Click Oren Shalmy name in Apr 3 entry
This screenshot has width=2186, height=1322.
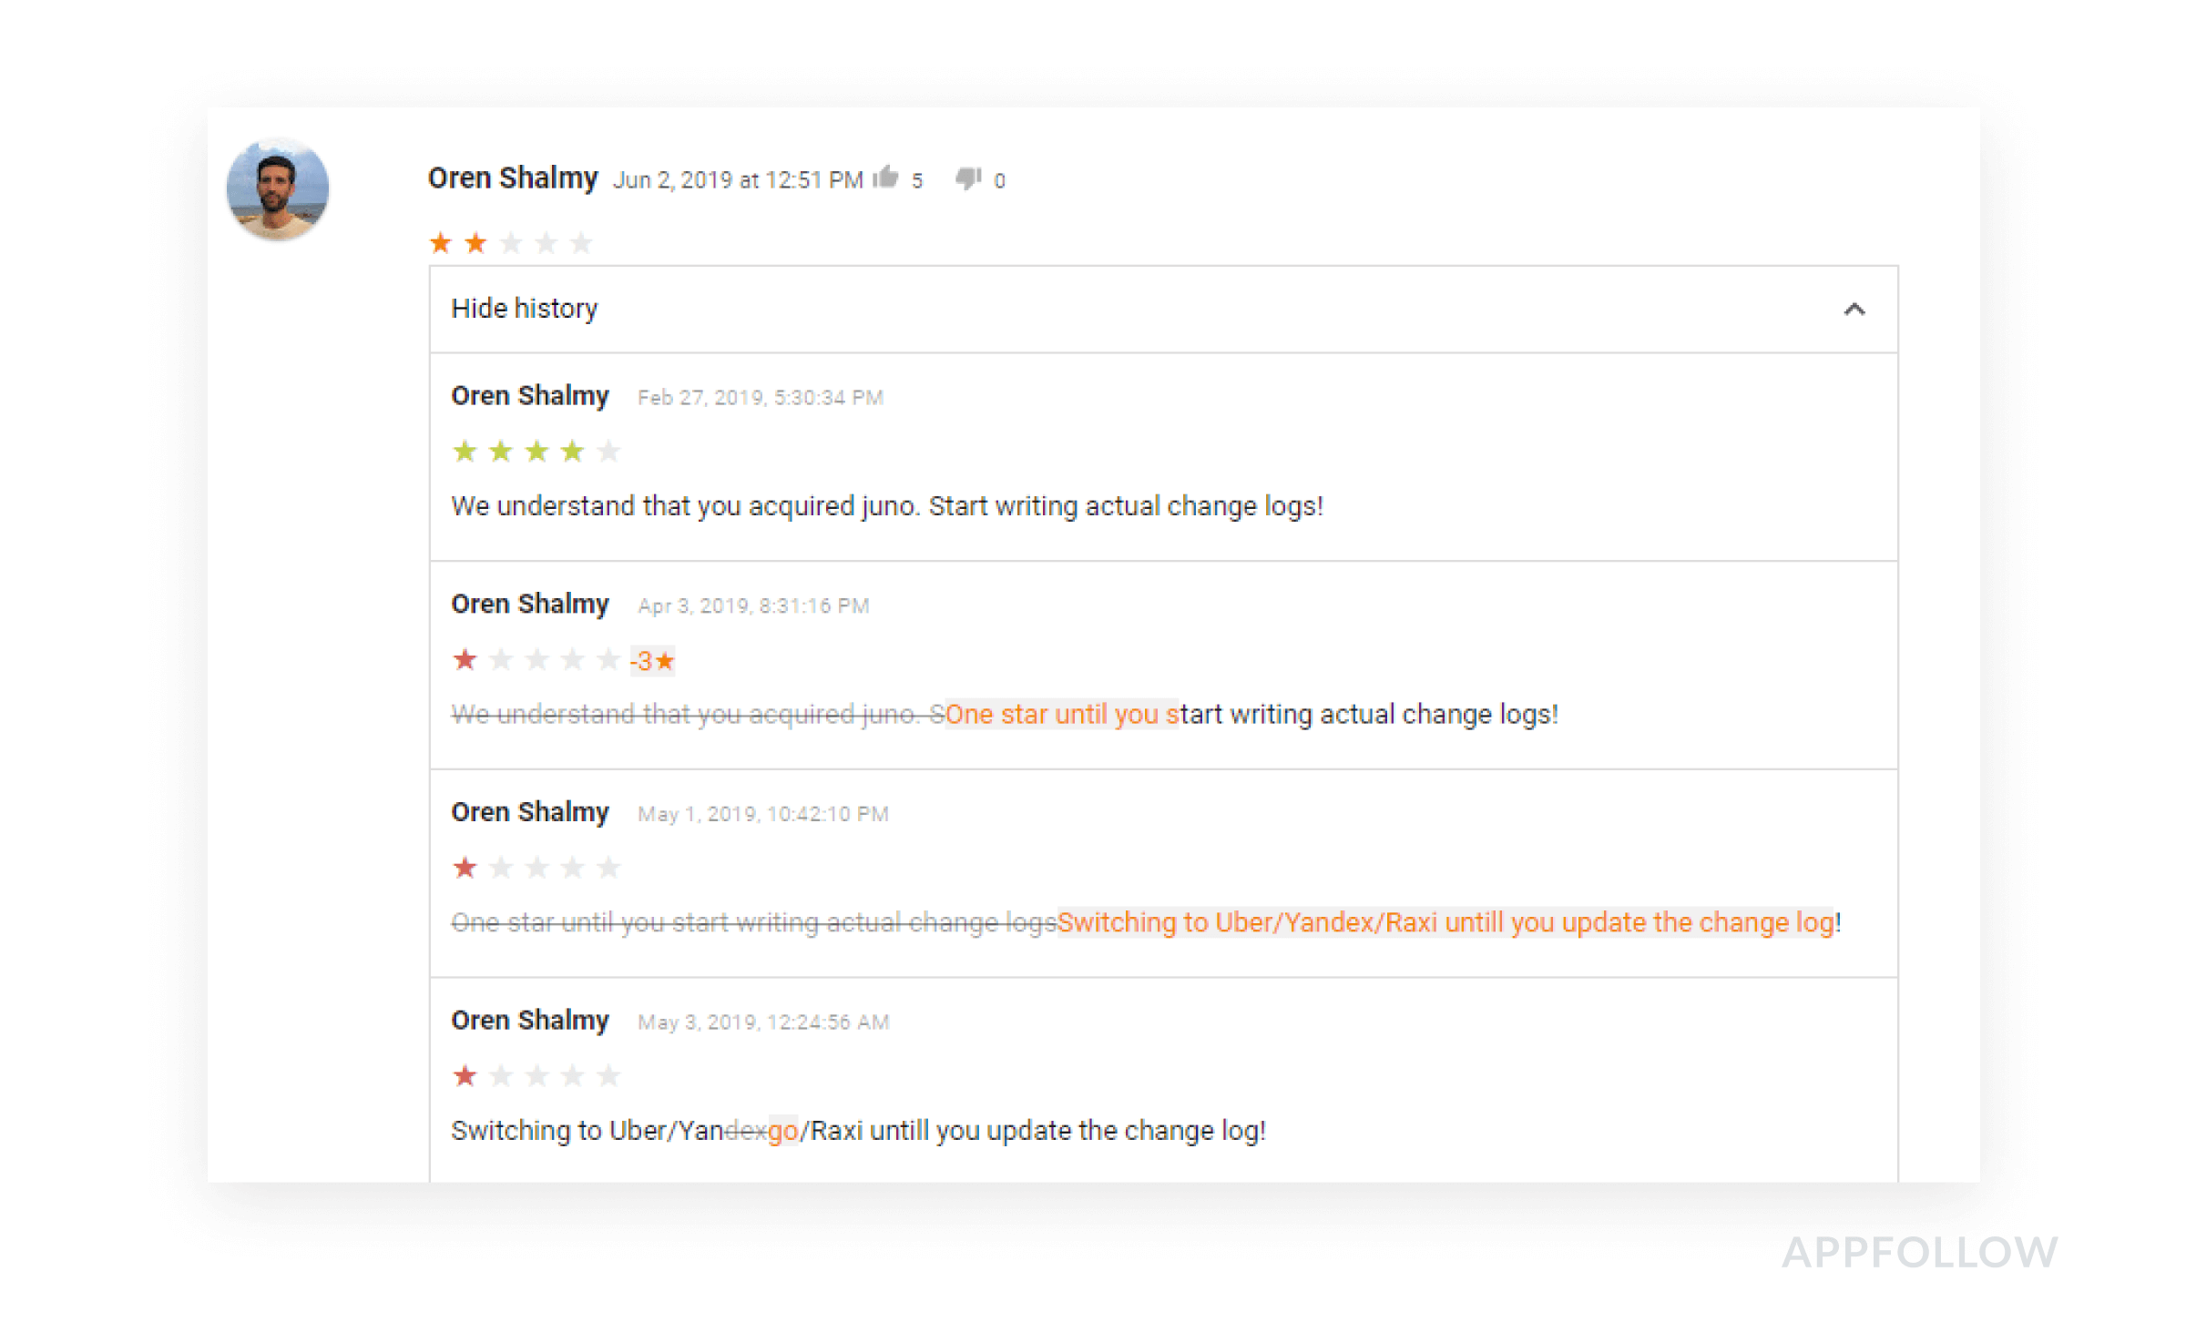pyautogui.click(x=530, y=605)
